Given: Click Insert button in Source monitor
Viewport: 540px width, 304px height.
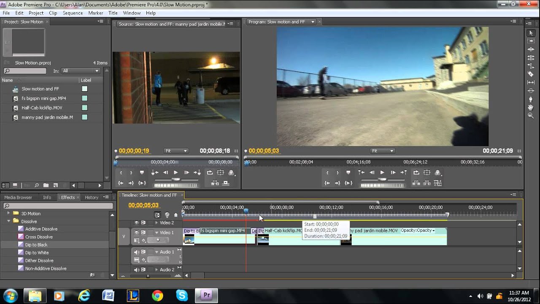Looking at the screenshot, I should coord(215,183).
